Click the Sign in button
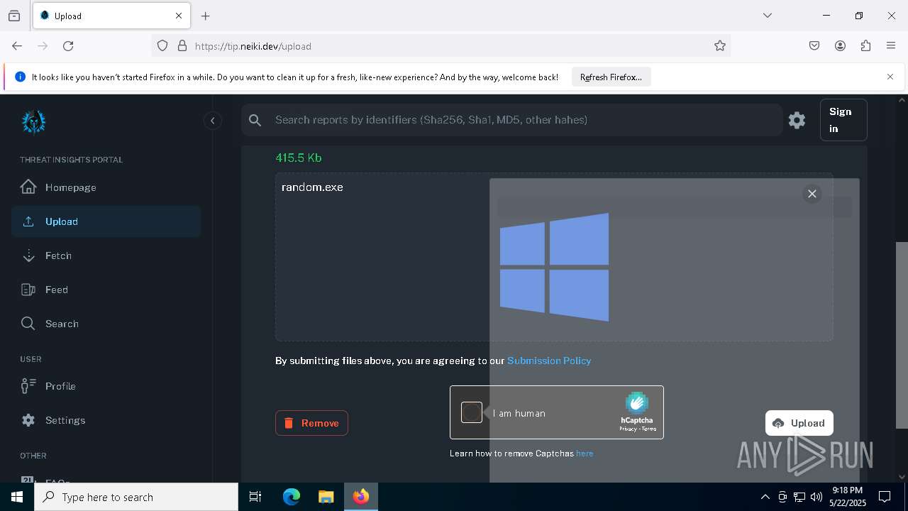The width and height of the screenshot is (908, 511). [843, 120]
